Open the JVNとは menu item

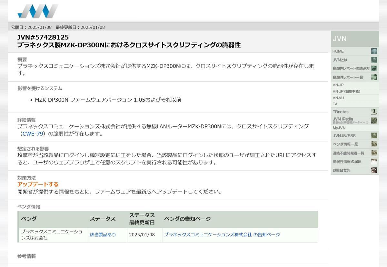pyautogui.click(x=355, y=60)
